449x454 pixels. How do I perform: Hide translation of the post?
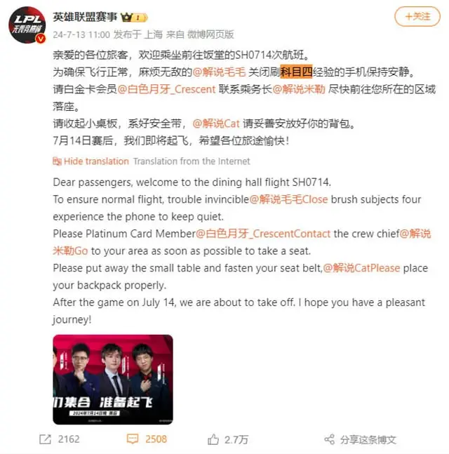point(96,161)
